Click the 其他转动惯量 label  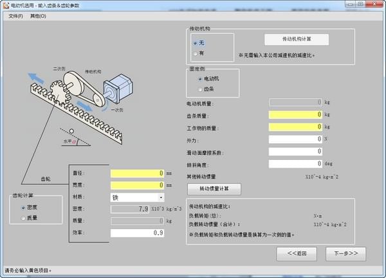coord(201,177)
